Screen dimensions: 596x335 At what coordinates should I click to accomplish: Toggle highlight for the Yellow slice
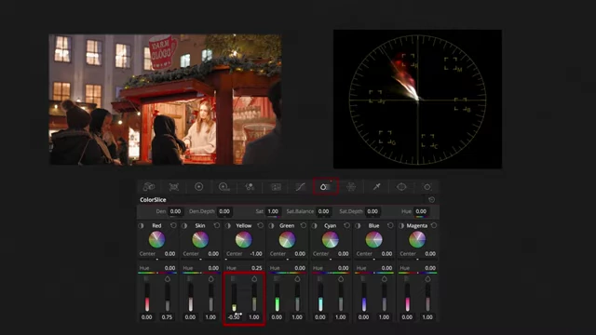[x=228, y=225]
